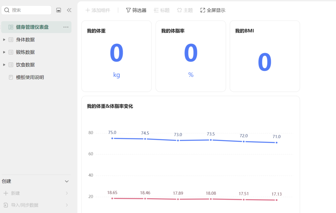Image resolution: width=336 pixels, height=213 pixels.
Task: Open the 身体数据 sheet
Action: (25, 40)
